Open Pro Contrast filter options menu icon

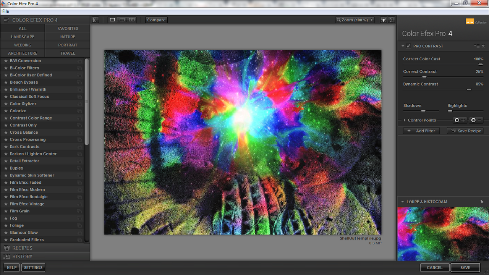[477, 46]
